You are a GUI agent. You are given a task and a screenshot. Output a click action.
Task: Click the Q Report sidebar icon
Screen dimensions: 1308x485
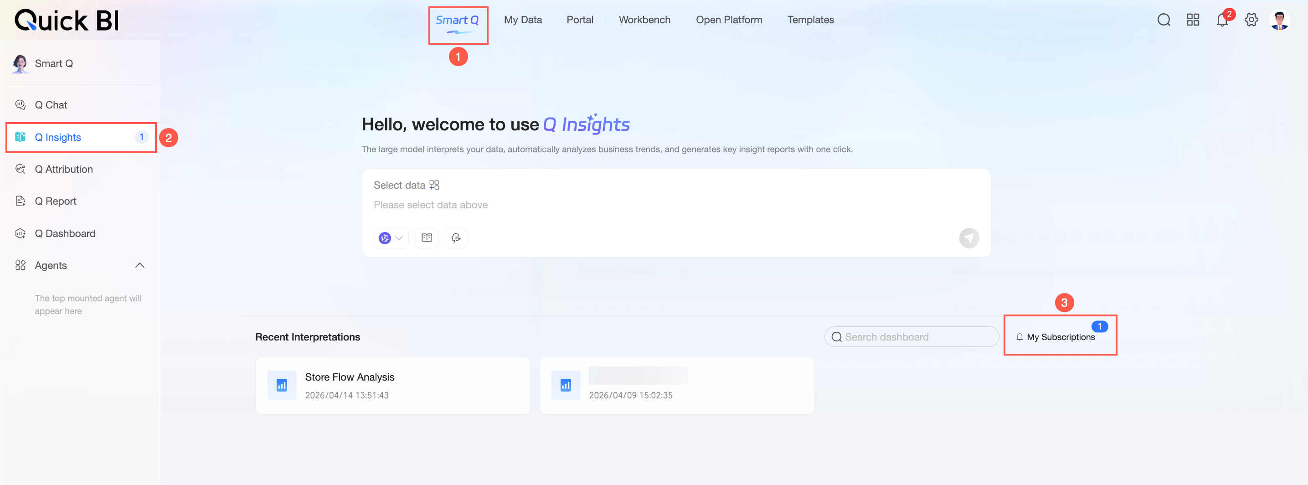coord(21,201)
